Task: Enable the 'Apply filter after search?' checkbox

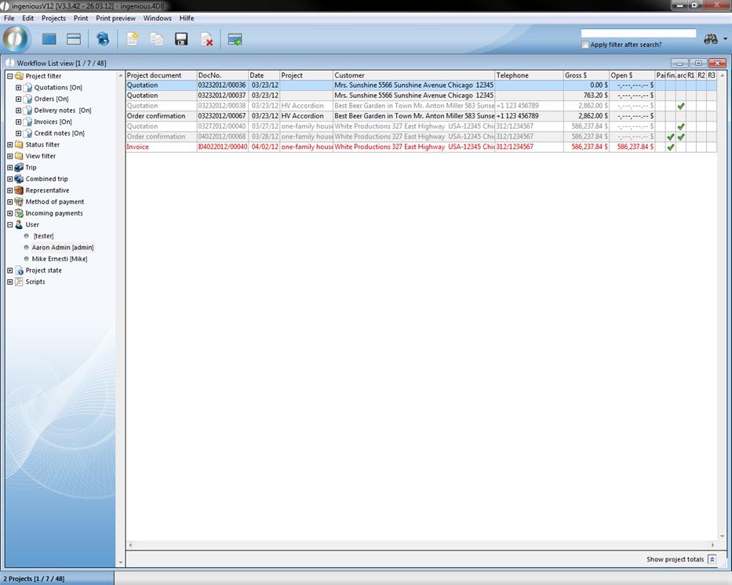Action: pyautogui.click(x=585, y=45)
